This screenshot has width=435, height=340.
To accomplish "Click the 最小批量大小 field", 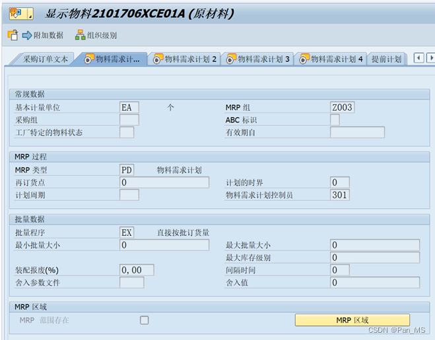I will pyautogui.click(x=164, y=245).
